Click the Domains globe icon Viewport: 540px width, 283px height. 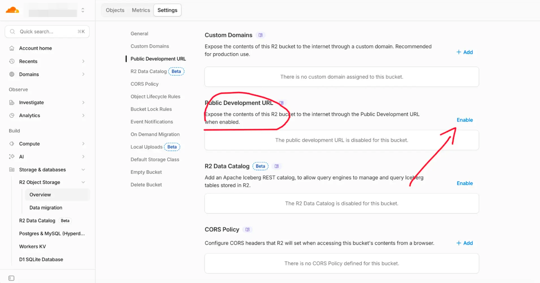click(12, 74)
